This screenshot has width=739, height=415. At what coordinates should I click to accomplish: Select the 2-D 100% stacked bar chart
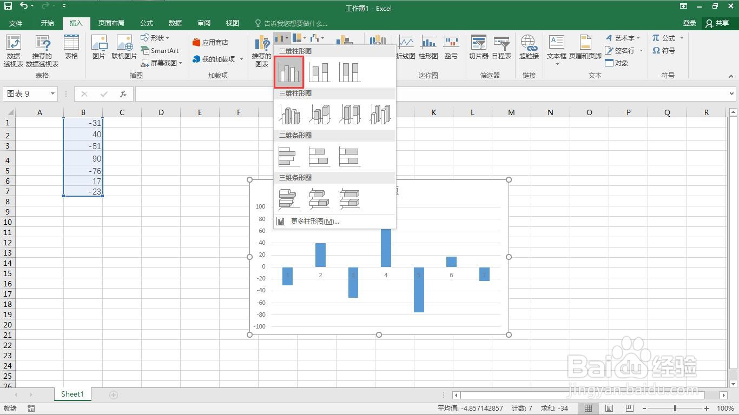point(349,156)
